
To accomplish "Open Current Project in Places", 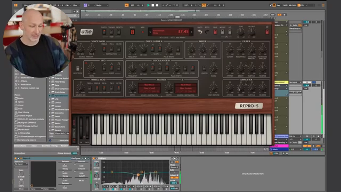I will 25,116.
